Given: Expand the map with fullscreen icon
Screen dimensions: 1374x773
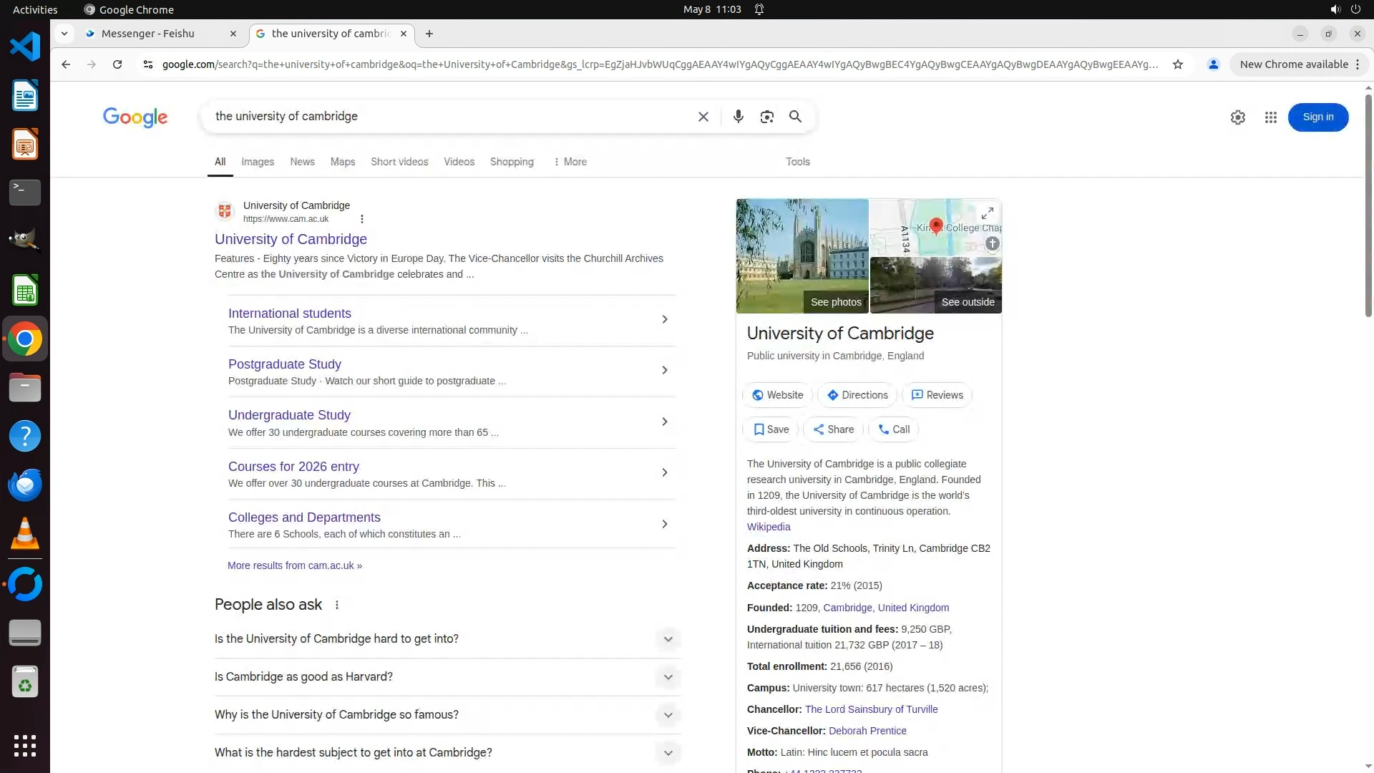Looking at the screenshot, I should [x=987, y=213].
